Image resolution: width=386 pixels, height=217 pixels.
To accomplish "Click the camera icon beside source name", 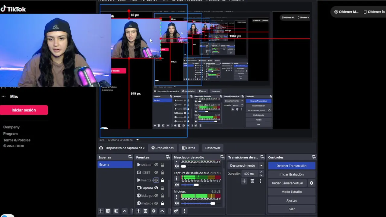I will click(101, 148).
